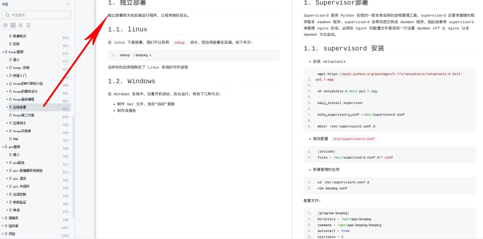Expand the 插件库 bookmark
The image size is (483, 239).
pyautogui.click(x=3, y=226)
